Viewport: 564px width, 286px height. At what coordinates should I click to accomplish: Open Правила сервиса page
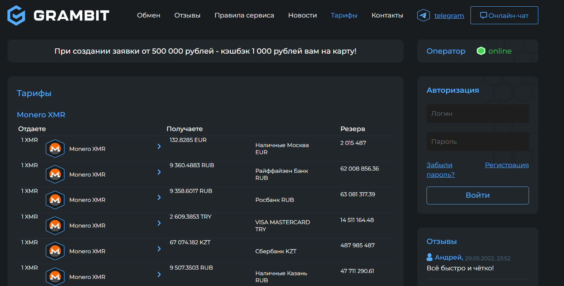[244, 15]
